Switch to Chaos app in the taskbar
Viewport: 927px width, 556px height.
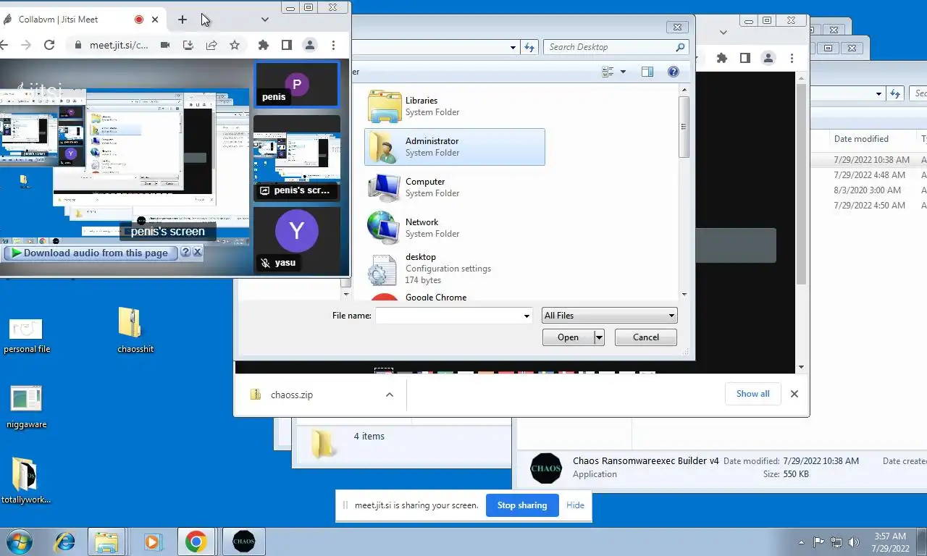[x=244, y=542]
